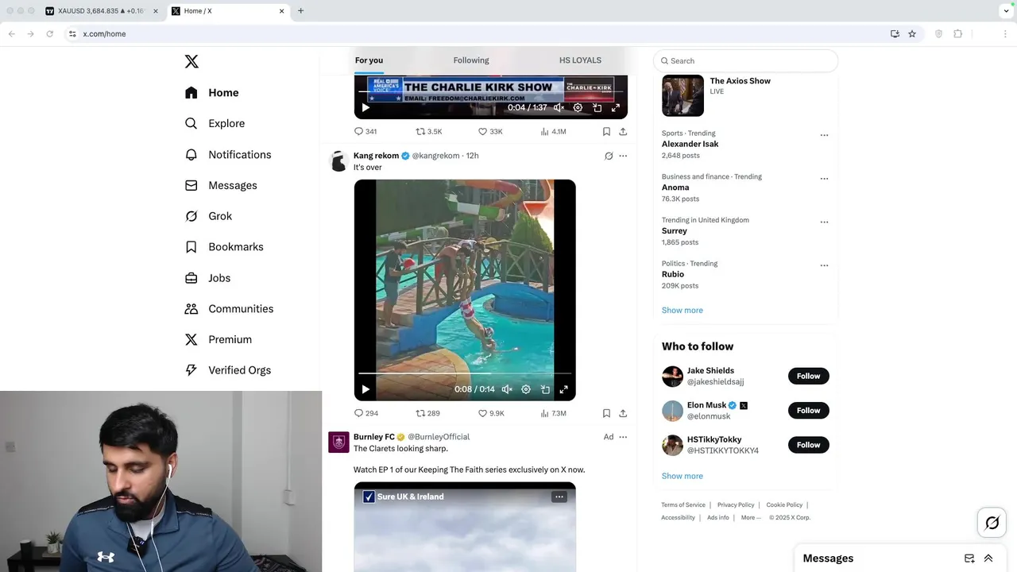This screenshot has height=572, width=1017.
Task: Open replies on post with 341 comments
Action: [x=365, y=131]
